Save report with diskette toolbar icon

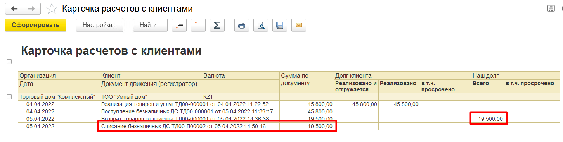click(280, 25)
